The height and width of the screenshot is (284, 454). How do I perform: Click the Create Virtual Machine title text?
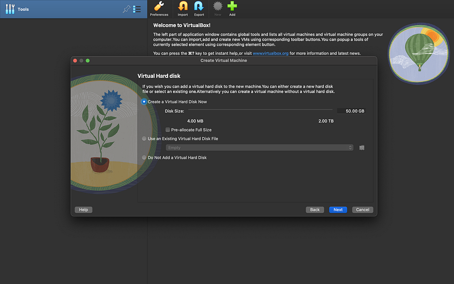pos(224,60)
